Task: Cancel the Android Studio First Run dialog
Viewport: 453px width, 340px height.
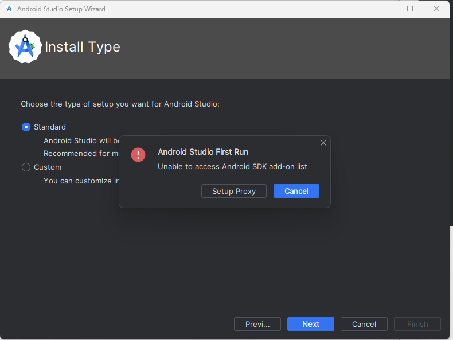Action: 296,191
